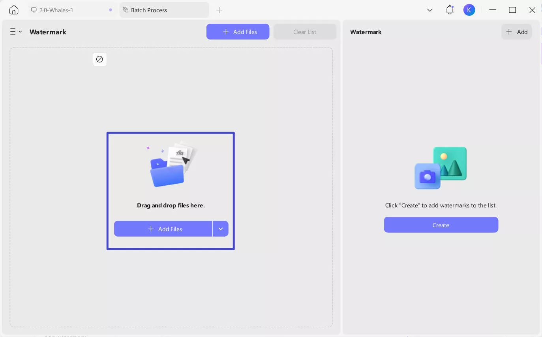Open a new tab with plus icon
The height and width of the screenshot is (337, 542).
point(219,10)
